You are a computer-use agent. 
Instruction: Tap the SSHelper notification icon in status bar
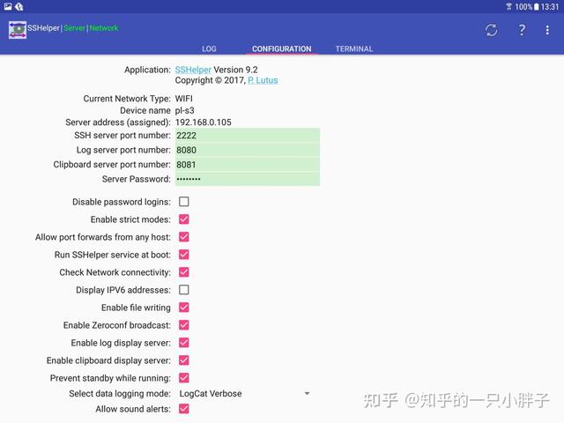[x=19, y=6]
